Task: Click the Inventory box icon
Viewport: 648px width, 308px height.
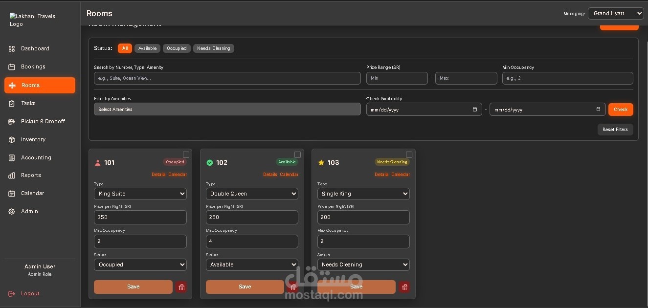Action: click(x=12, y=140)
